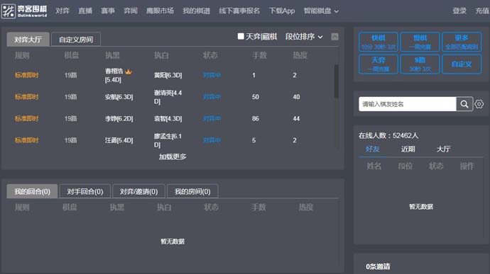Click the 手数 column header in lobby table

coord(259,55)
